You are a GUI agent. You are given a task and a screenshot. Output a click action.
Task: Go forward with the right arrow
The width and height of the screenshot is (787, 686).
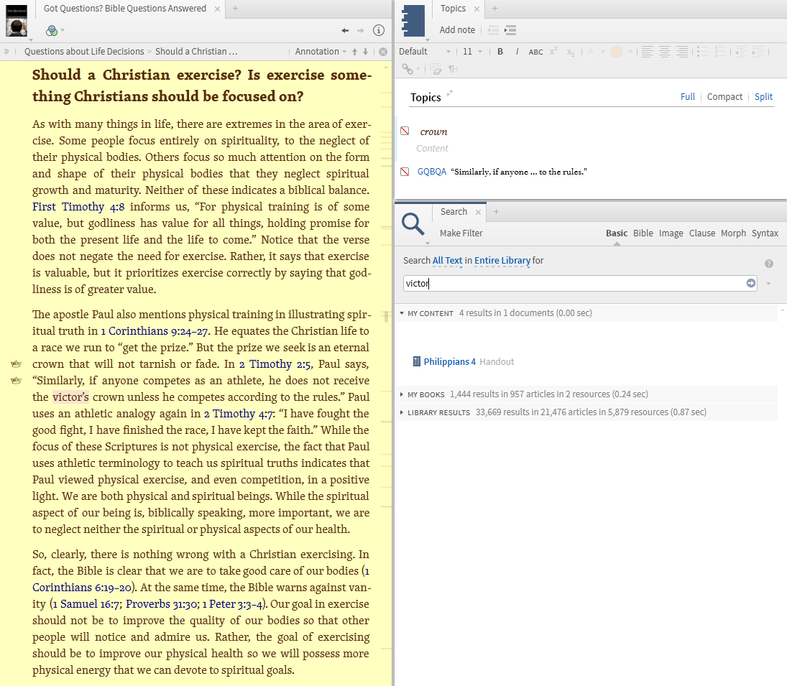click(x=360, y=31)
